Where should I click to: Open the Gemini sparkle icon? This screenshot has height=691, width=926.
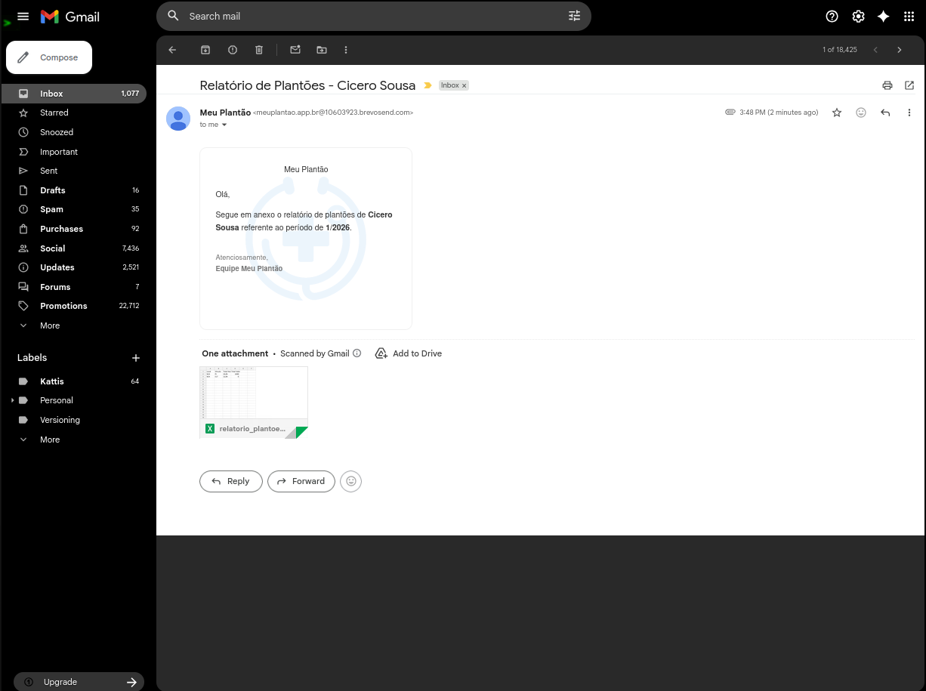[884, 16]
